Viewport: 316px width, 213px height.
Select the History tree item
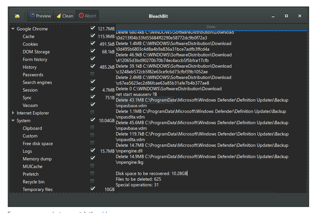pos(30,67)
